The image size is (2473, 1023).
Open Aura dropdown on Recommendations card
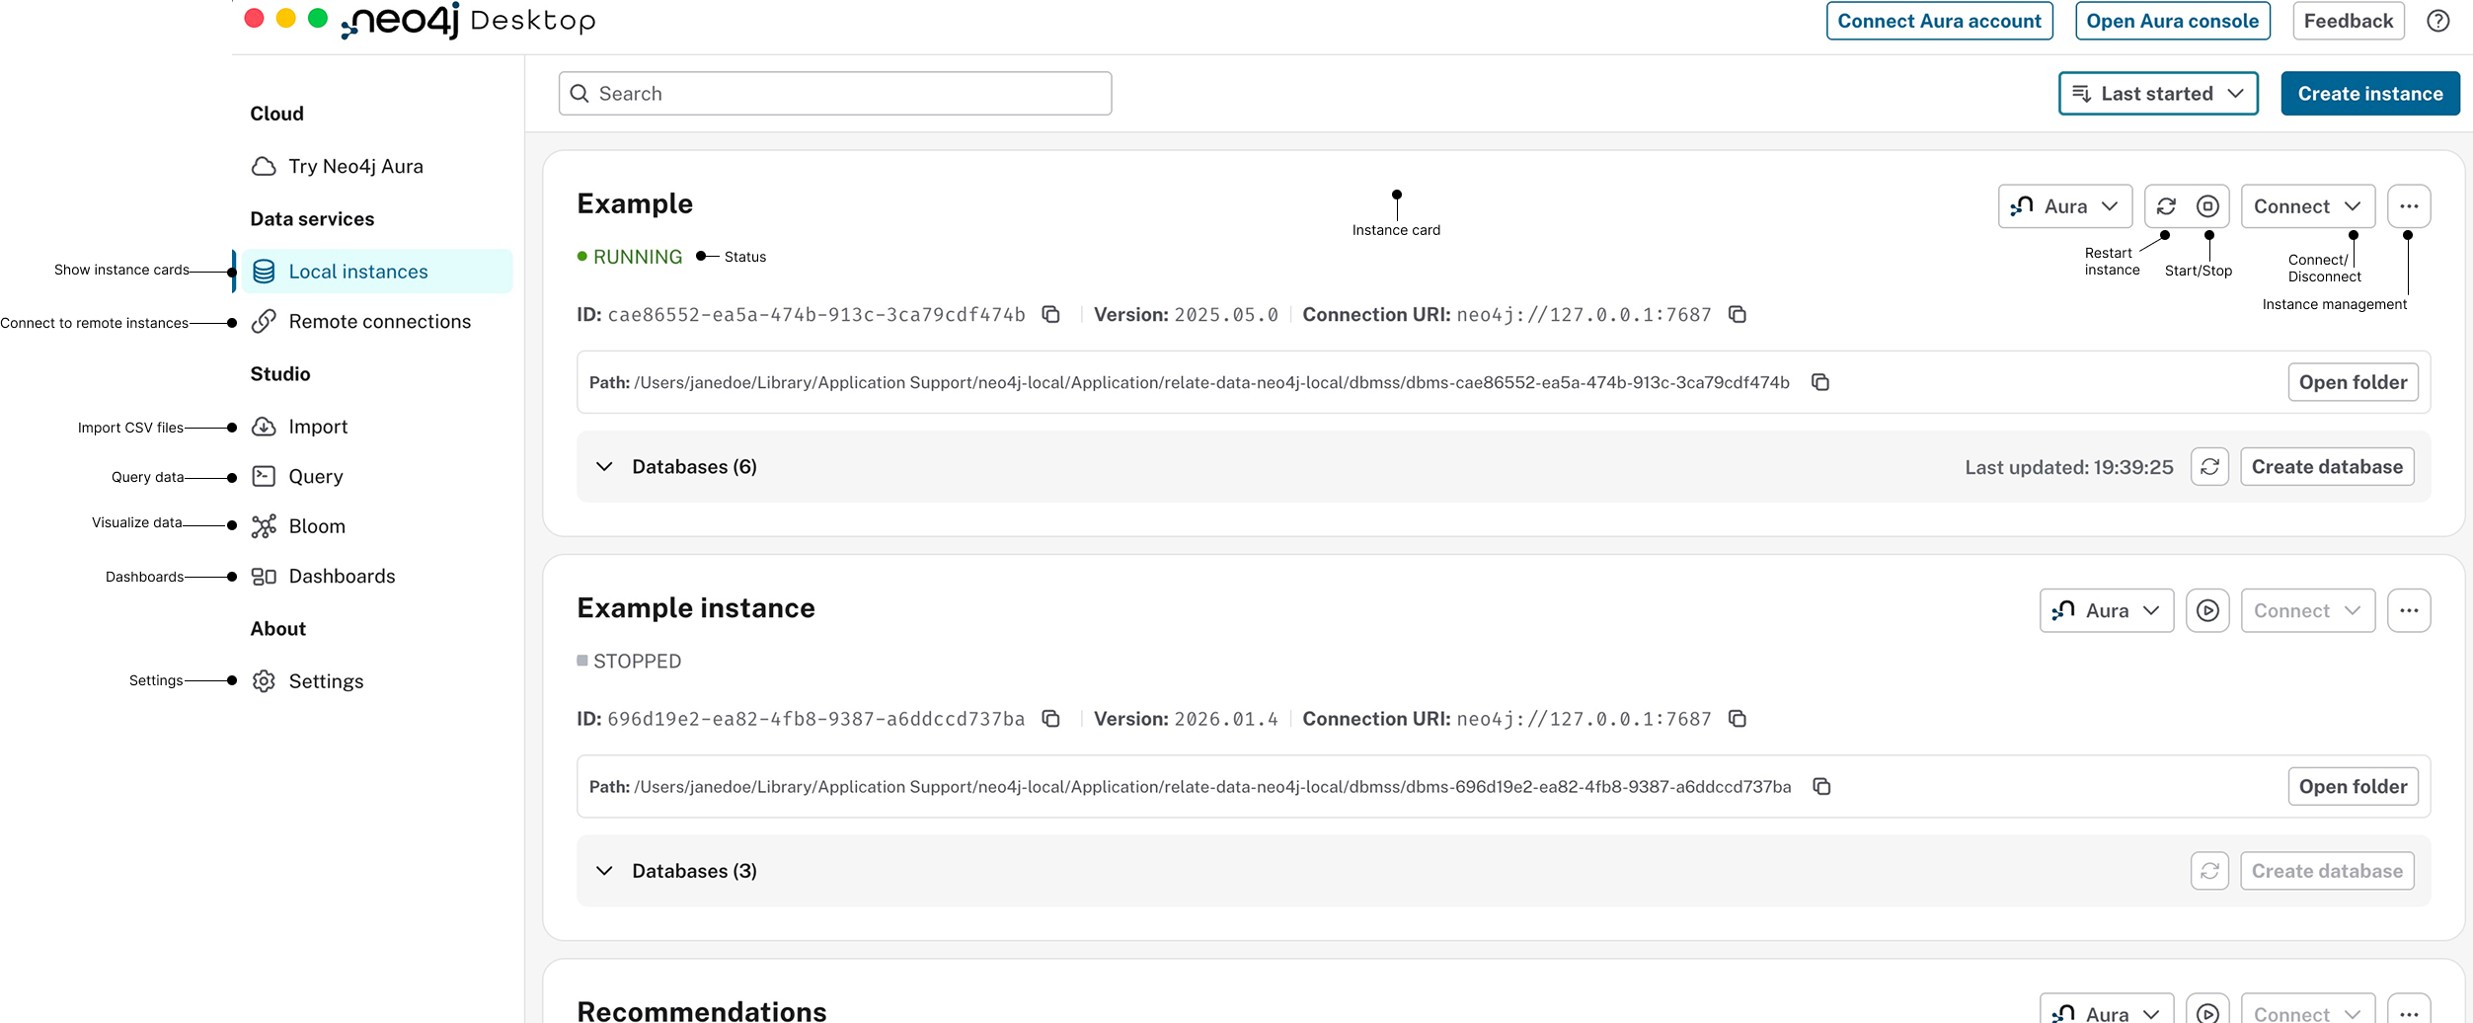click(x=2107, y=1012)
